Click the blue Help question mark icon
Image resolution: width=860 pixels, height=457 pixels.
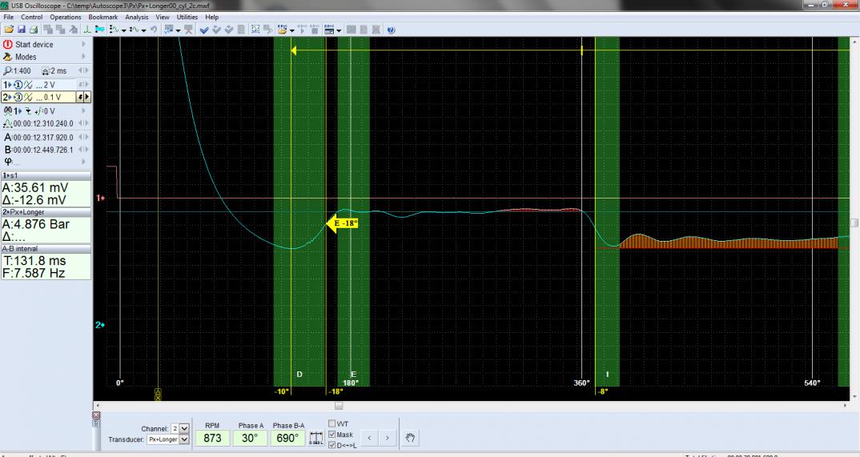point(391,29)
